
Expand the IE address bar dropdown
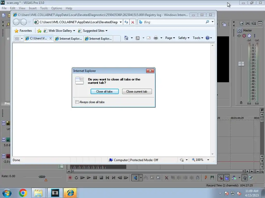(121, 22)
